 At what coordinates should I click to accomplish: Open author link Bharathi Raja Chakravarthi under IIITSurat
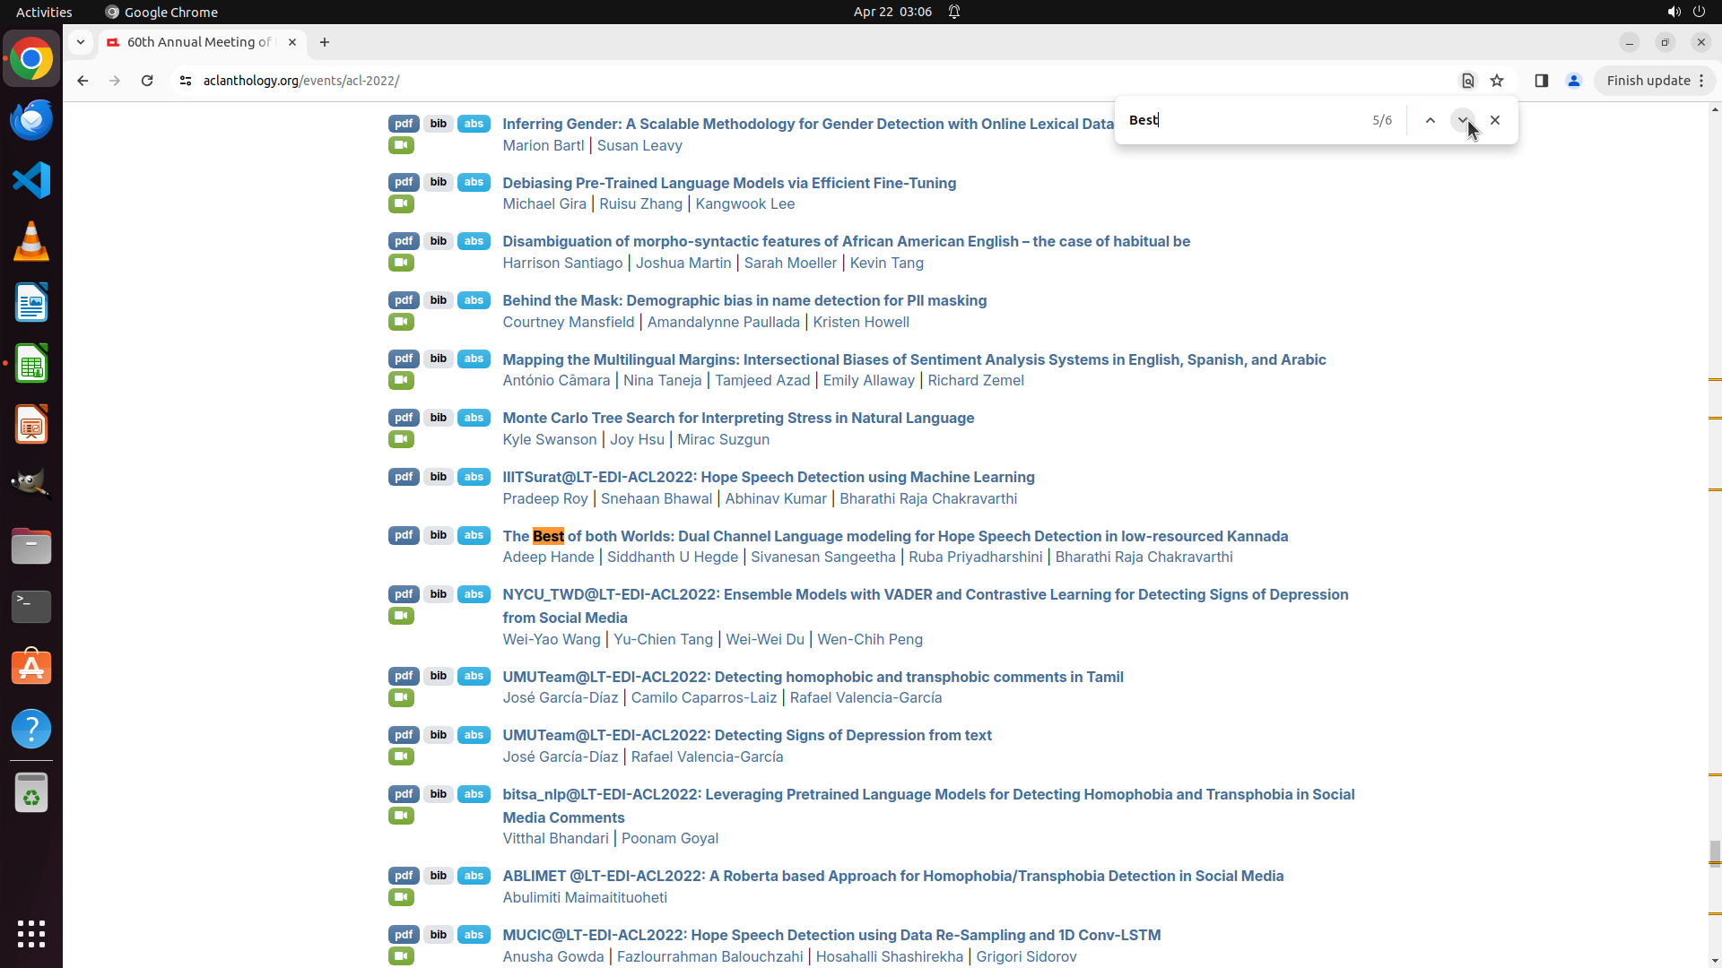(x=927, y=499)
